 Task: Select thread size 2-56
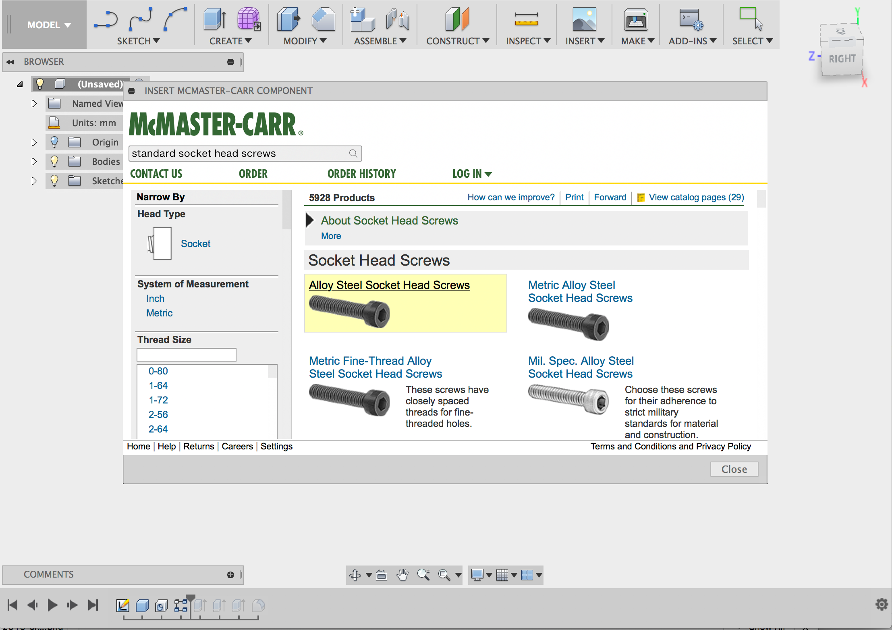pos(158,414)
